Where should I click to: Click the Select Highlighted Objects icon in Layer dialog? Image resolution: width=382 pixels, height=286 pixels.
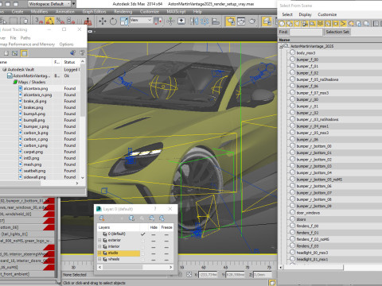coord(131,218)
